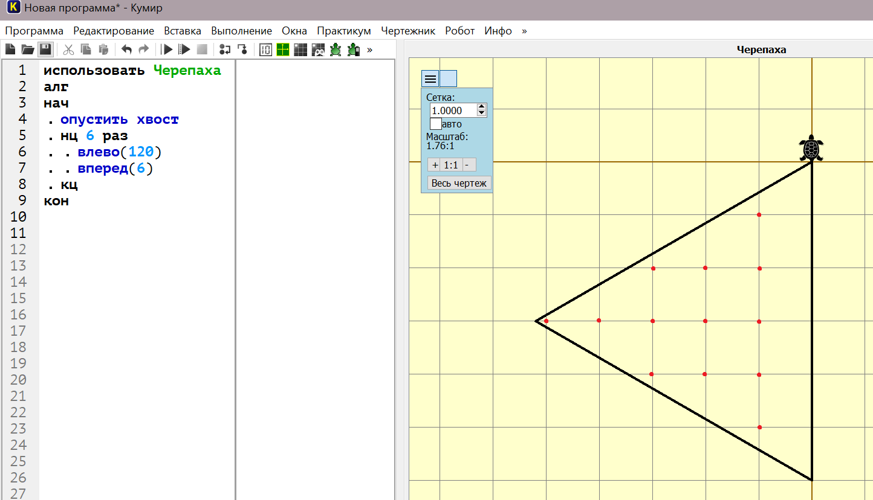Open the Robot remote control icon
The image size is (873, 500).
(x=318, y=50)
